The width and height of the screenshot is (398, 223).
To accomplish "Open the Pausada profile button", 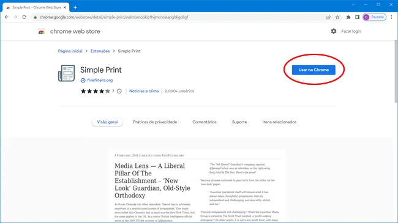I will [374, 17].
